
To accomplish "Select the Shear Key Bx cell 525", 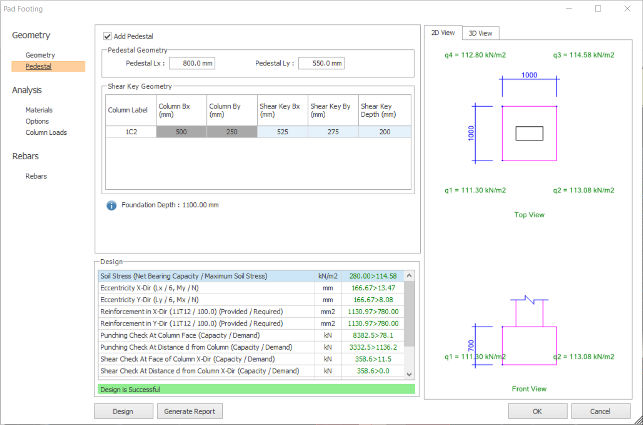I will tap(282, 132).
